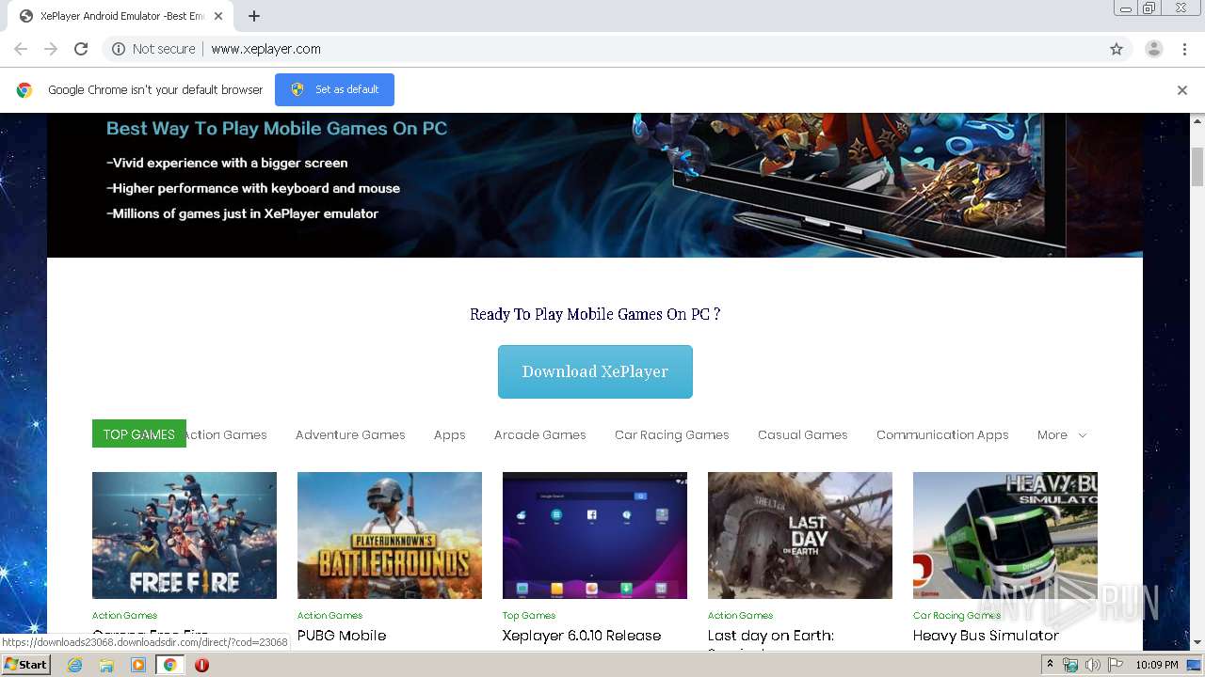1205x677 pixels.
Task: Open the Last day on Earth title link
Action: point(771,636)
